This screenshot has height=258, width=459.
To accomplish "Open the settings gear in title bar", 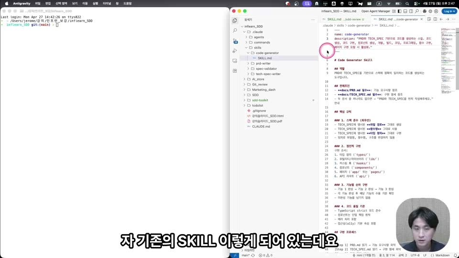I will coord(430,11).
